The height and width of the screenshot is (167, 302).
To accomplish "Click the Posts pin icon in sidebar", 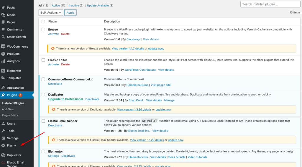I will [x=3, y=7].
